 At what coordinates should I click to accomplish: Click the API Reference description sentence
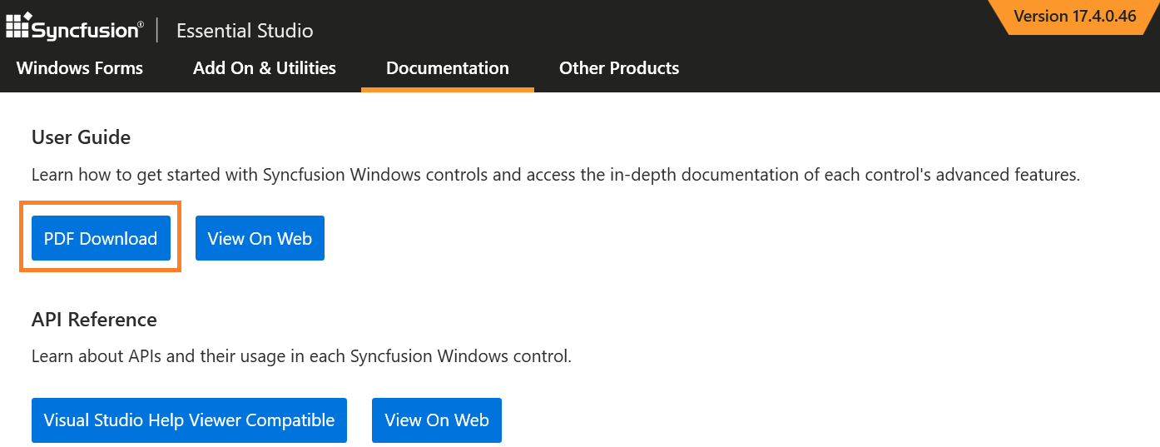[301, 356]
